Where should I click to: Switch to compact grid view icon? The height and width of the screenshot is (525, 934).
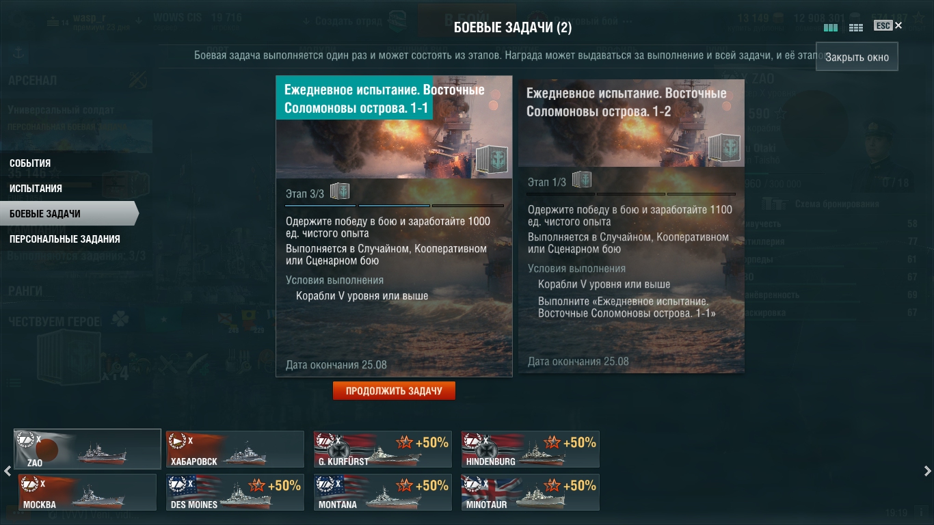[855, 27]
